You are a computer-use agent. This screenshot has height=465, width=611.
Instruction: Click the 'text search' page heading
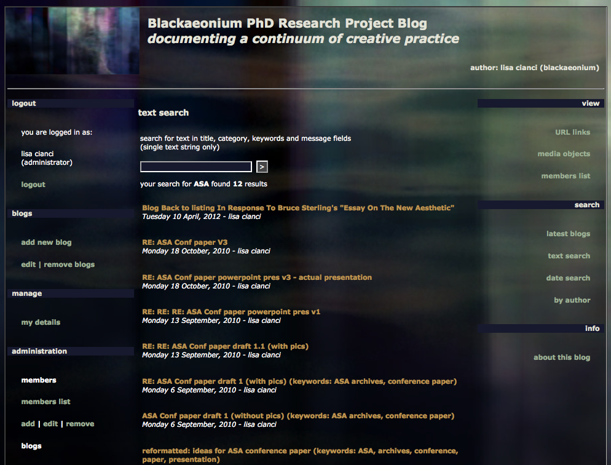tap(164, 113)
